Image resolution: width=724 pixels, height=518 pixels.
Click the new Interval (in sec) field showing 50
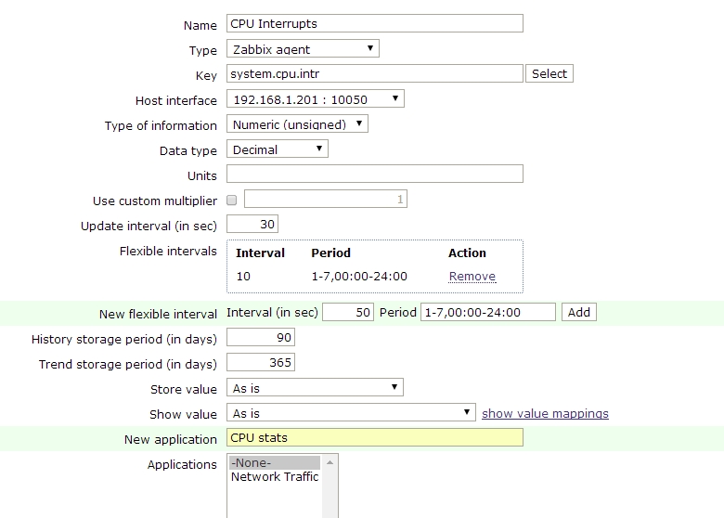click(x=348, y=312)
